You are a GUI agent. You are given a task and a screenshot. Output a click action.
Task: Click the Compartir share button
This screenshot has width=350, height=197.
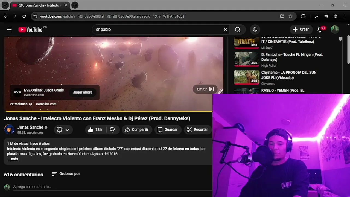[136, 130]
